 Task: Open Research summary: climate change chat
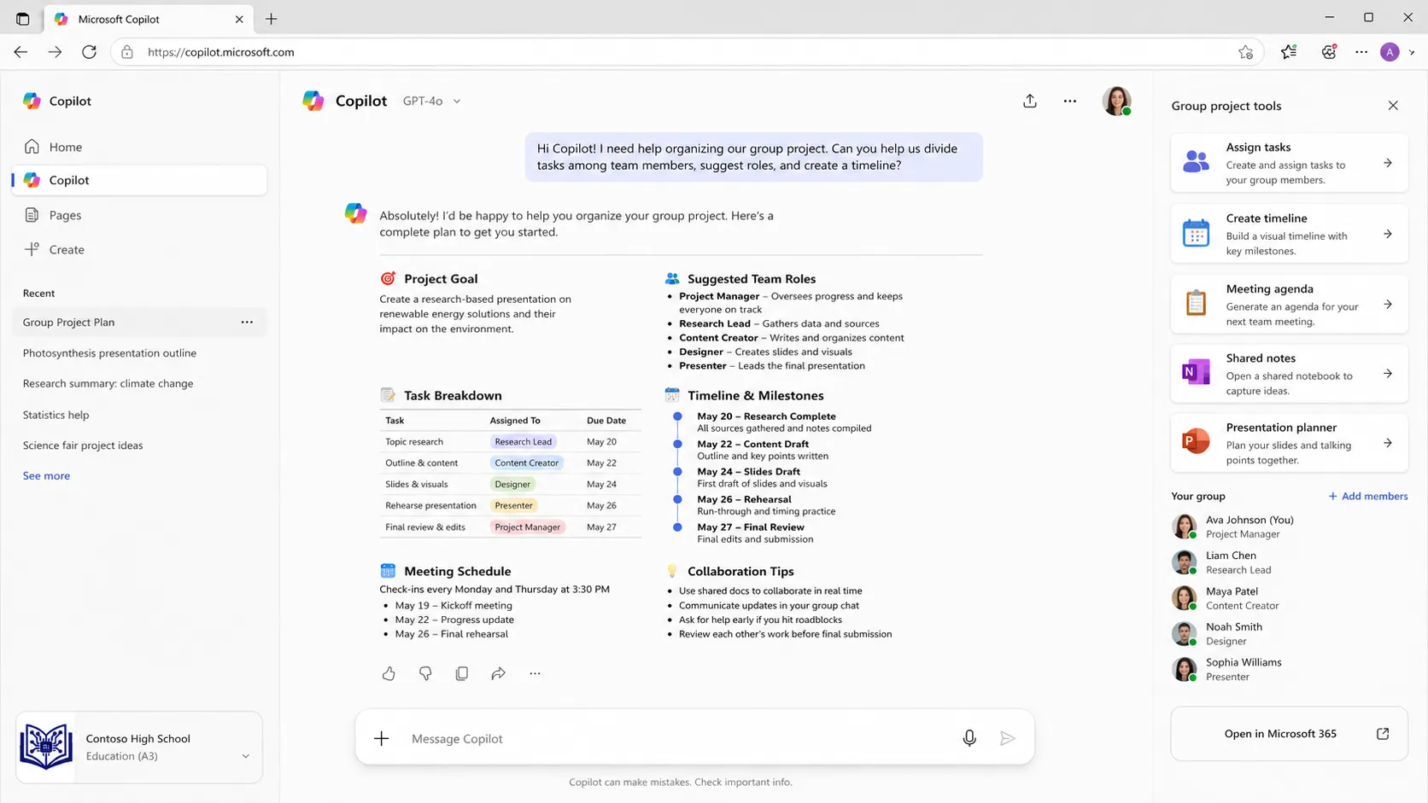tap(108, 383)
